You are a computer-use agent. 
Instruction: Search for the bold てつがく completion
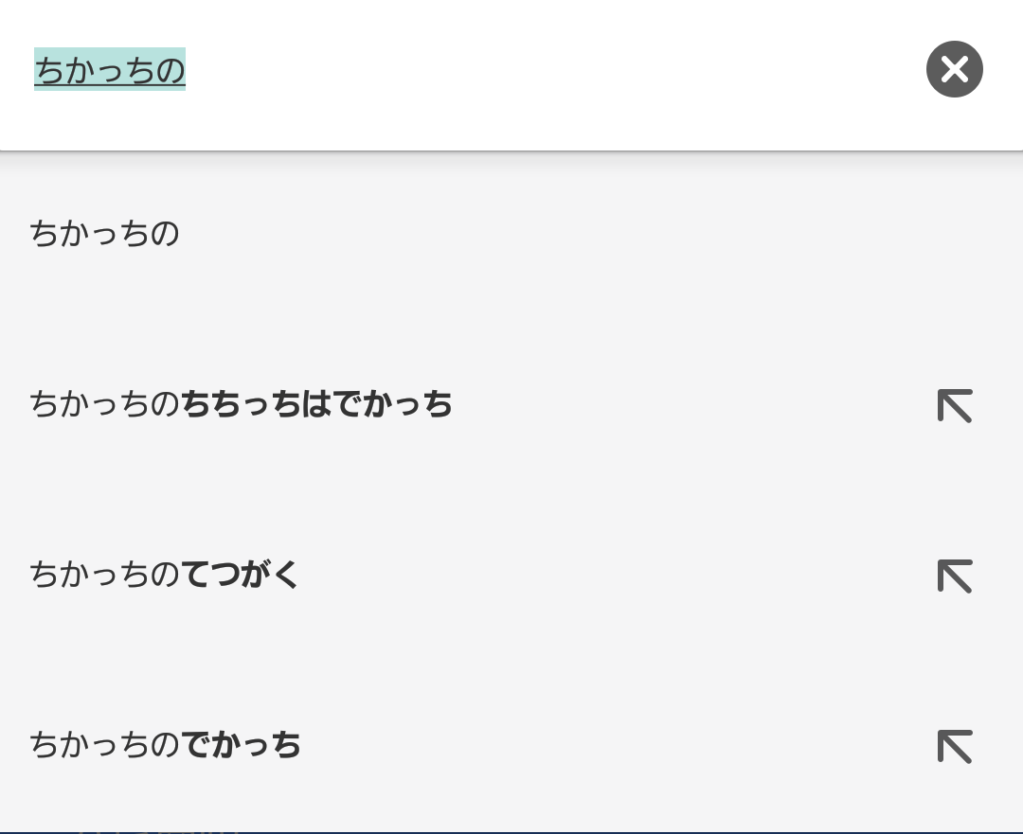tap(240, 575)
